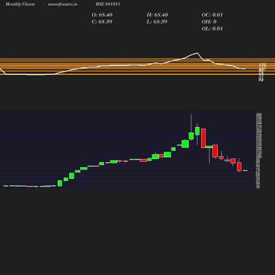The image size is (275, 275).
Task: Click the "Monthly Charts" title text
Action: tap(20, 4)
